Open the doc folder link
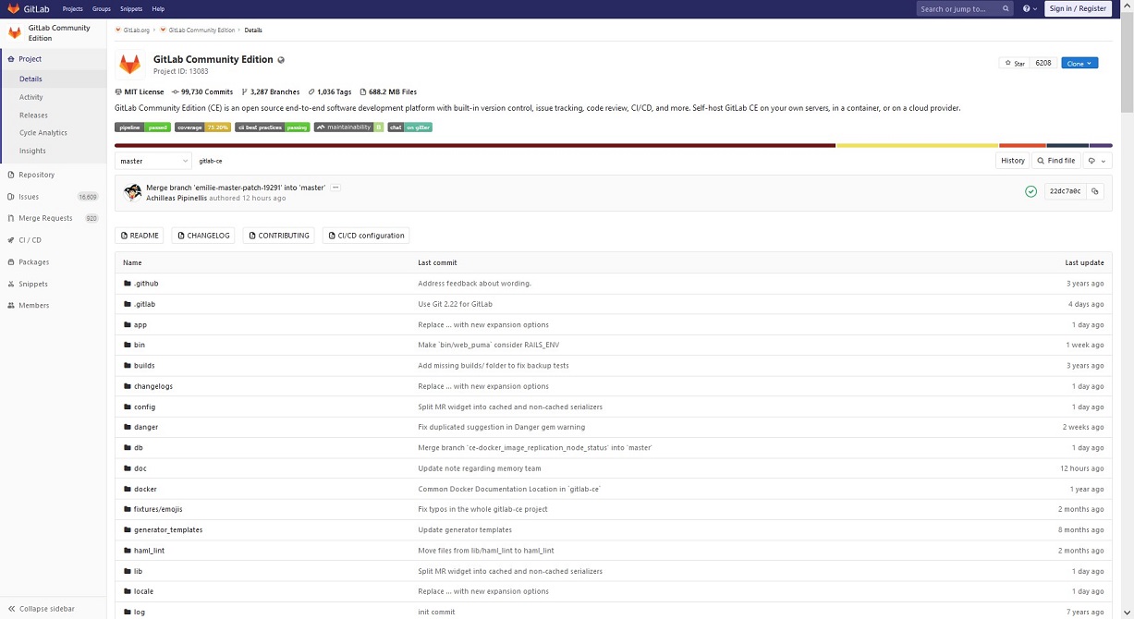Screen dimensions: 1134x619 (140, 468)
